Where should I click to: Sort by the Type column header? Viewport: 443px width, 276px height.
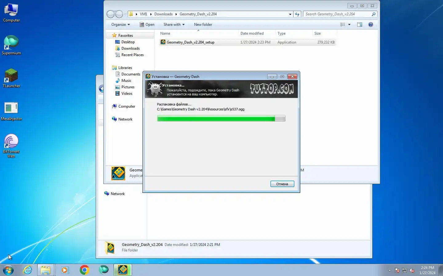coord(294,33)
